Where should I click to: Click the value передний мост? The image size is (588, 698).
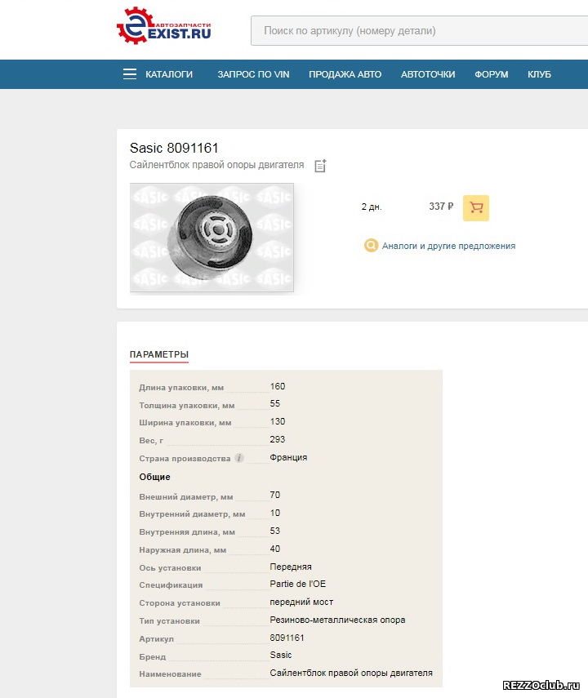[x=301, y=602]
